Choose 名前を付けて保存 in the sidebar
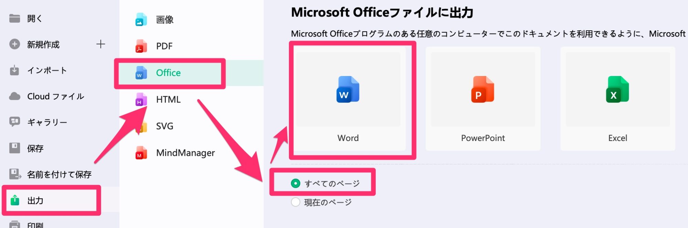The width and height of the screenshot is (688, 228). click(x=59, y=175)
